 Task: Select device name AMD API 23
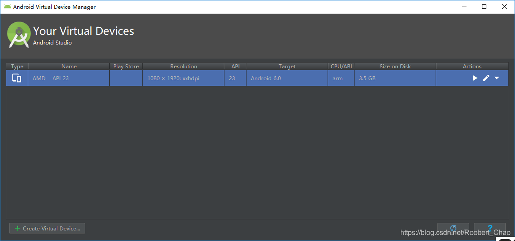point(51,78)
